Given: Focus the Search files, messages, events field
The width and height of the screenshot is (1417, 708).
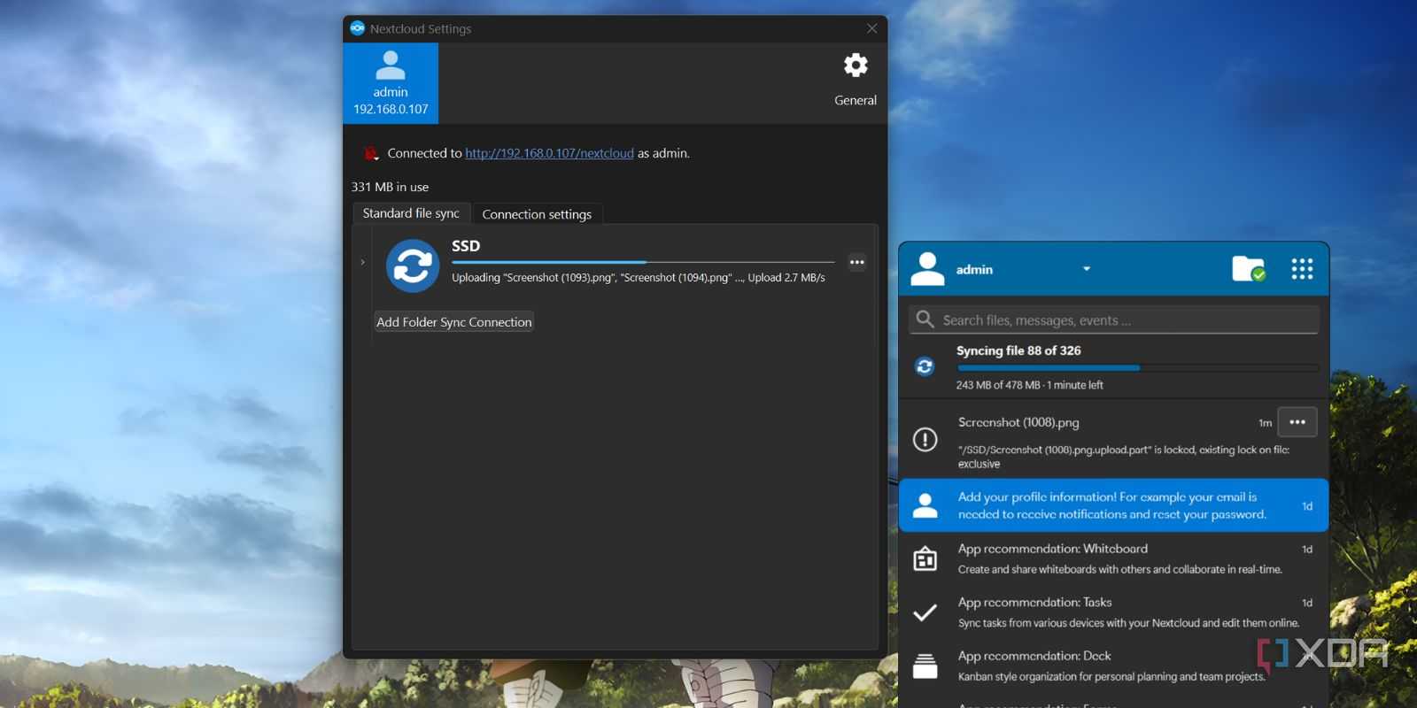Looking at the screenshot, I should [x=1114, y=319].
